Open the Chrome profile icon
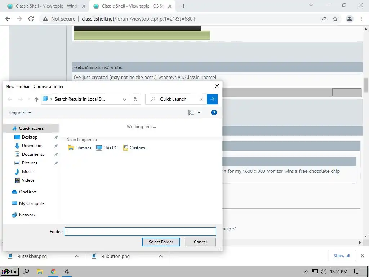369x277 pixels. 350,19
